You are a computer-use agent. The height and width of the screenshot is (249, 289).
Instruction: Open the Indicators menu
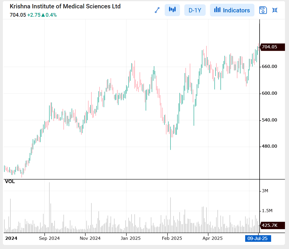(232, 10)
